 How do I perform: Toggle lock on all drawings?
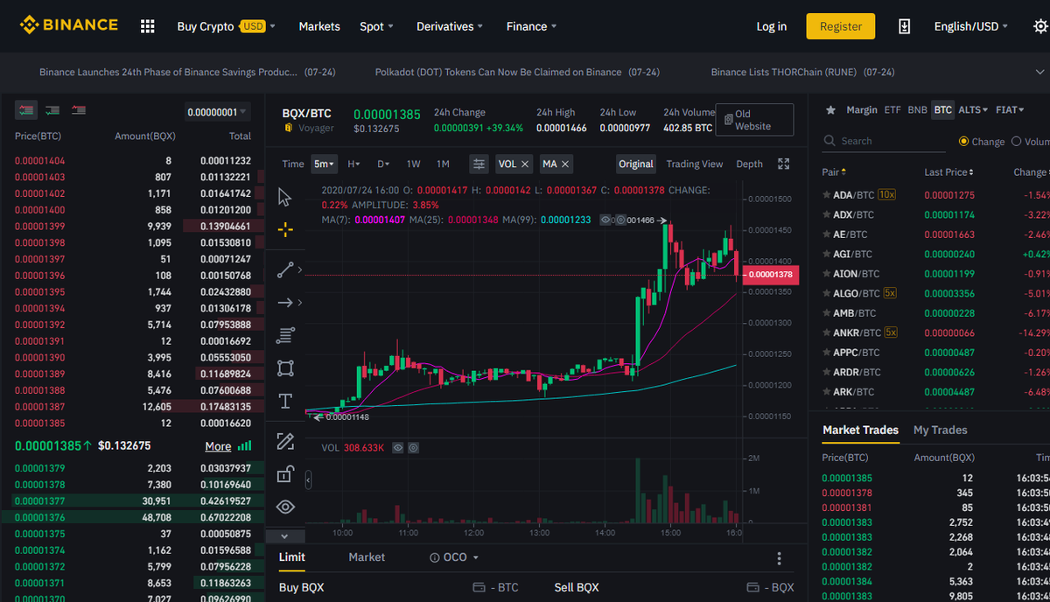tap(285, 474)
